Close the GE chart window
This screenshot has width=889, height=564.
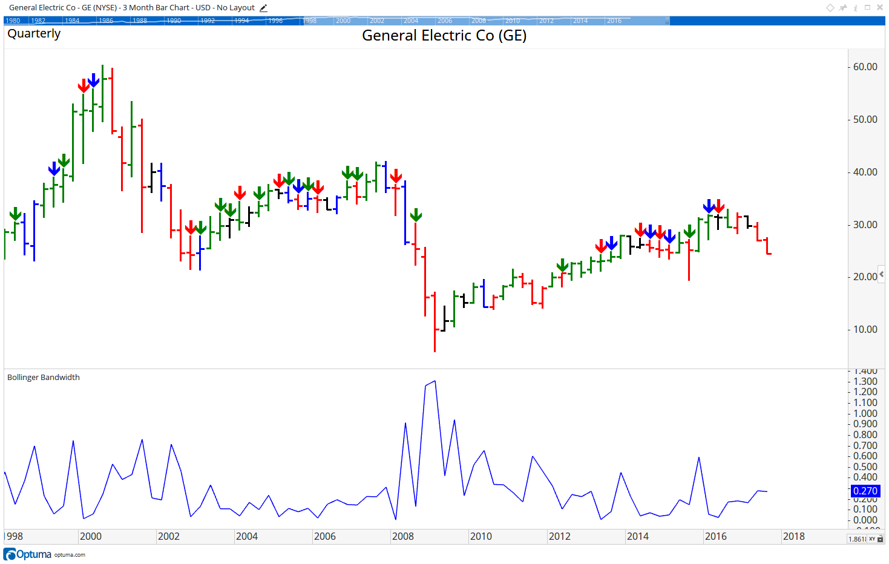point(880,7)
